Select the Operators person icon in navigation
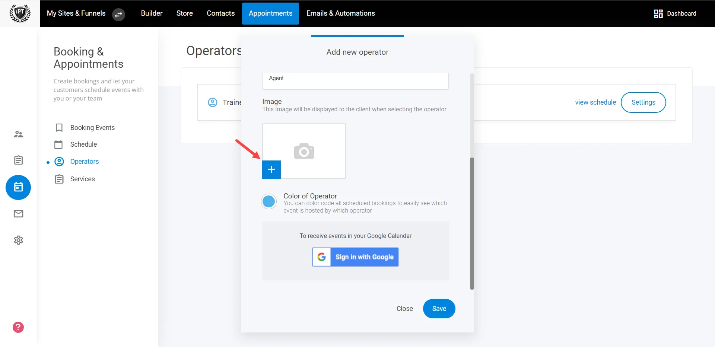715x347 pixels. pos(59,162)
